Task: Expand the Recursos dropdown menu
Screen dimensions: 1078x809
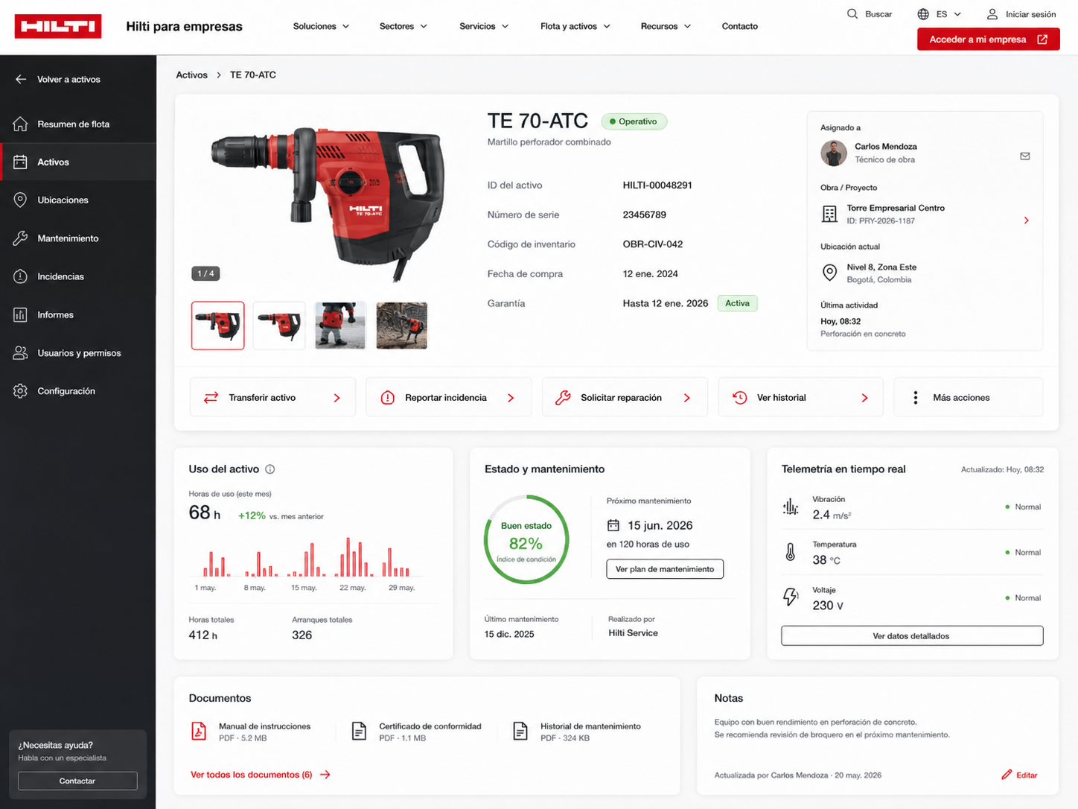Action: click(666, 26)
